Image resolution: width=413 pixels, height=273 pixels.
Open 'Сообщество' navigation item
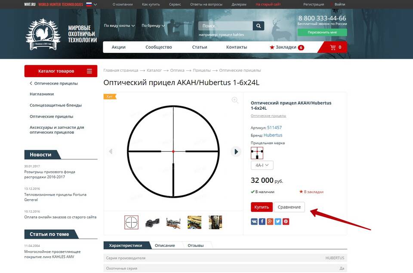click(x=159, y=47)
